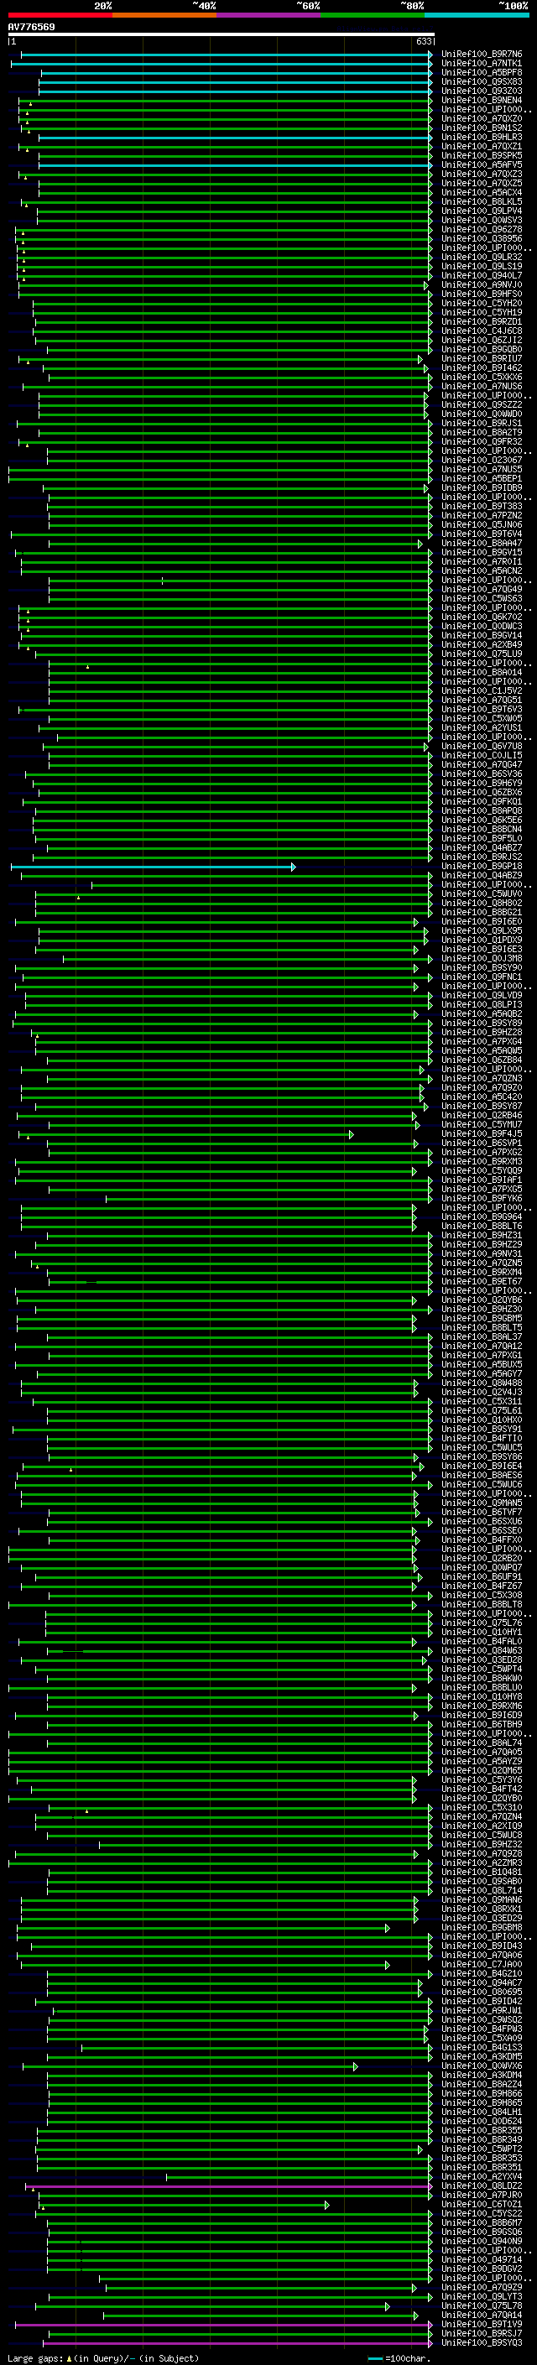Click hit UniRef100_Q8H802
This screenshot has height=2365, width=537.
(481, 904)
